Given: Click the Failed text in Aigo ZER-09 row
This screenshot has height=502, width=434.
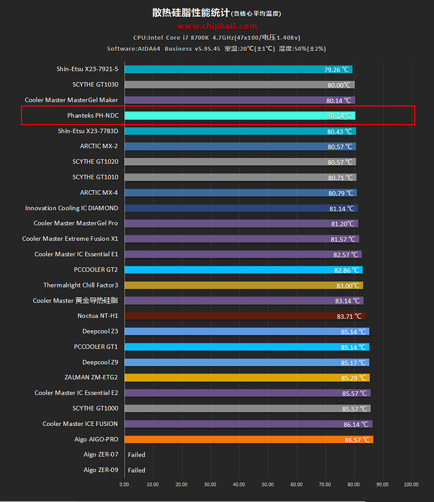Looking at the screenshot, I should [136, 470].
